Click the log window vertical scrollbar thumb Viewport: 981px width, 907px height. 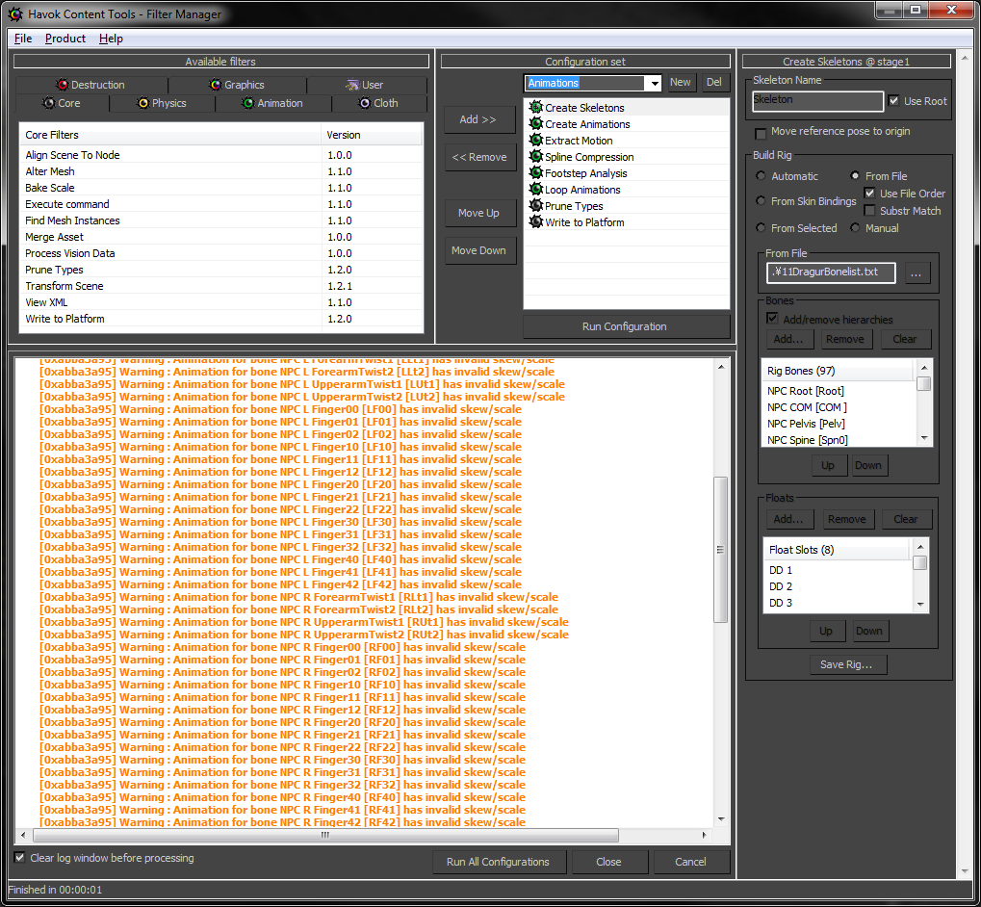point(721,549)
